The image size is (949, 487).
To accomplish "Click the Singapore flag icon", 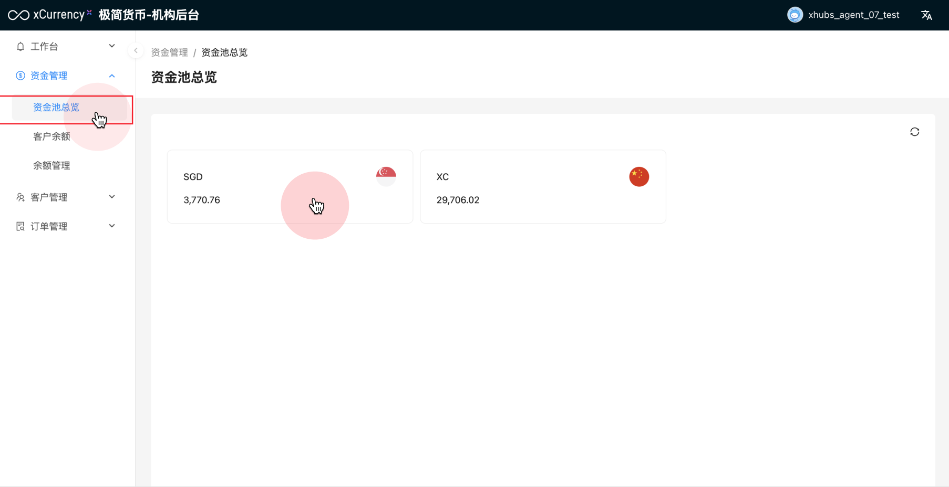I will (386, 176).
